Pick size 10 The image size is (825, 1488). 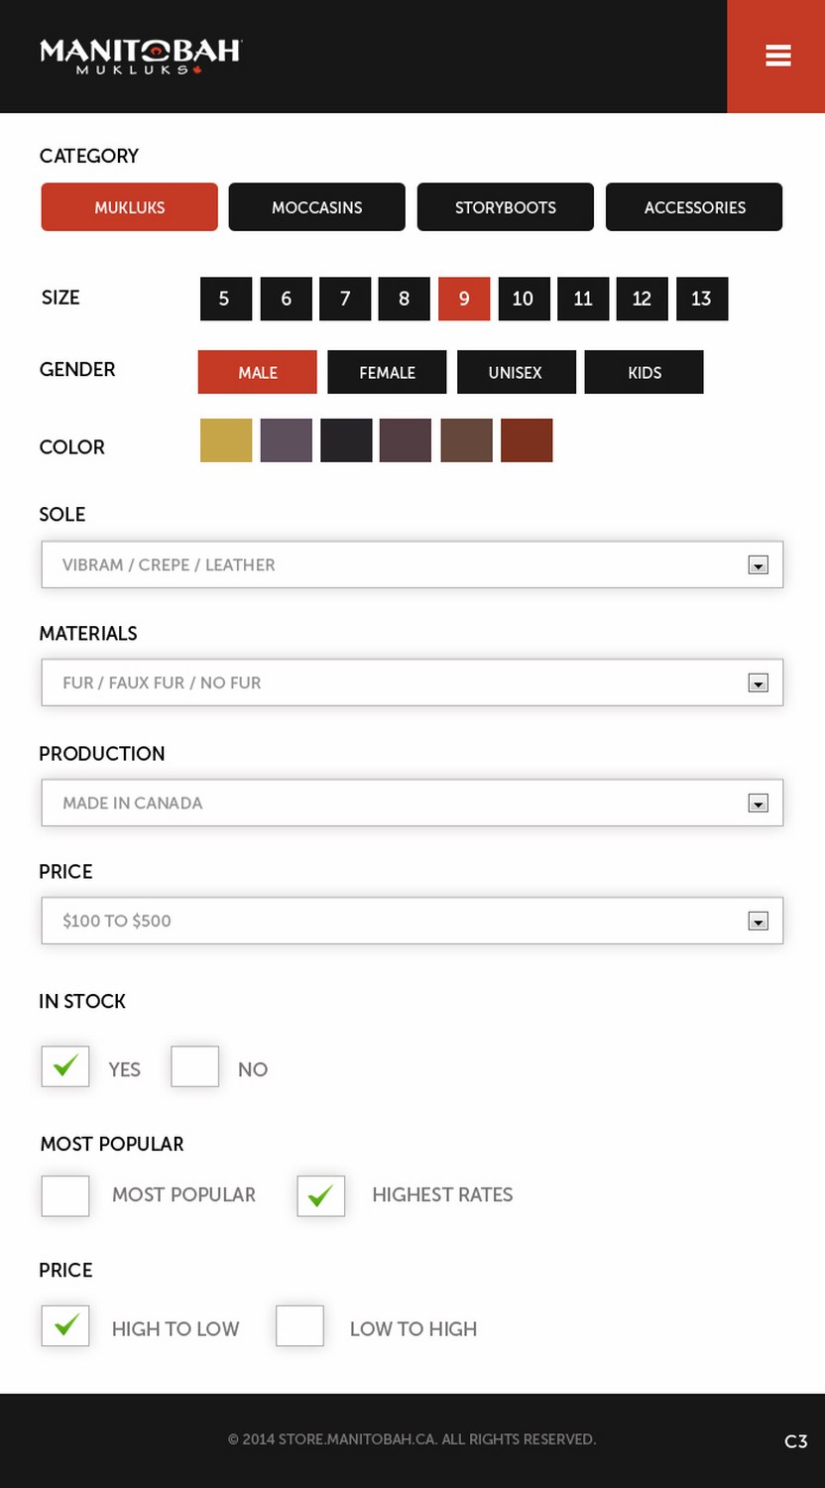tap(523, 299)
